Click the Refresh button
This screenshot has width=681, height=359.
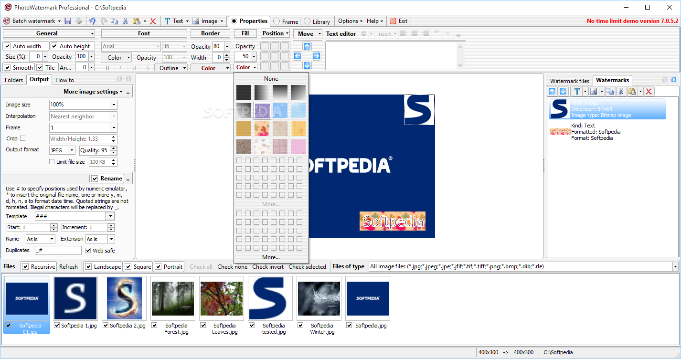(x=68, y=267)
